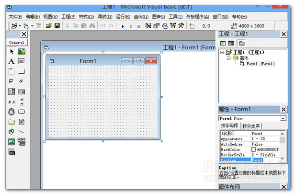Switch to 按分类序 categorized tab

coord(251,126)
